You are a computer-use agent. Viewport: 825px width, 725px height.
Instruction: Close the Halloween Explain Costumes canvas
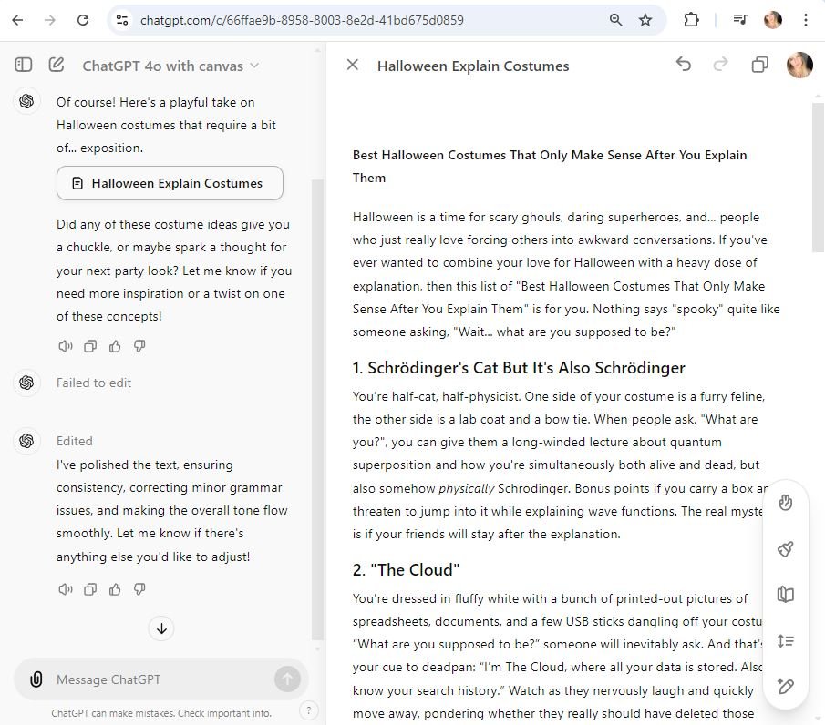353,65
